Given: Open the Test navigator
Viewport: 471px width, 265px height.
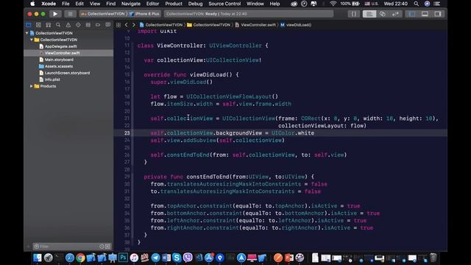Looking at the screenshot, I should click(78, 25).
